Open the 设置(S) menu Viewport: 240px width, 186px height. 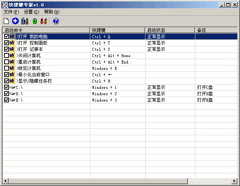pos(31,12)
